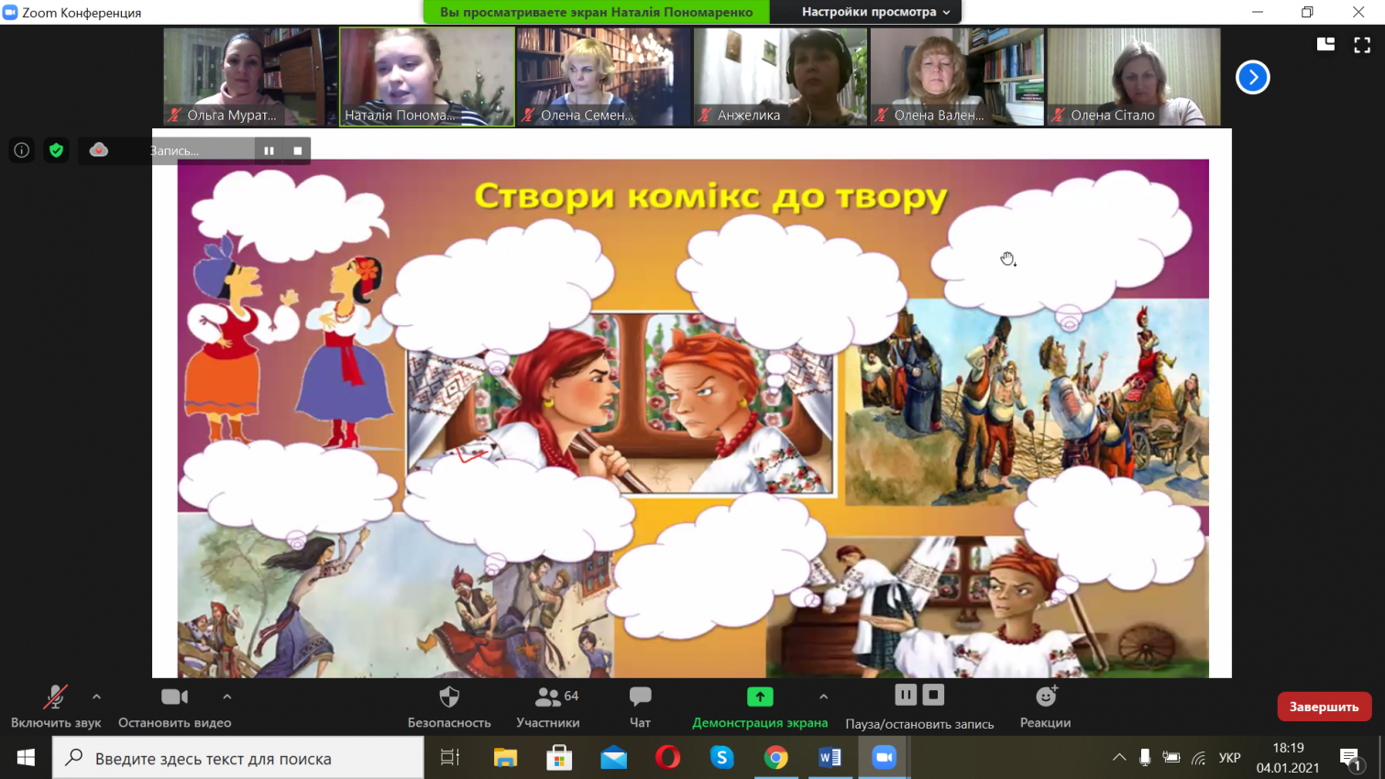The width and height of the screenshot is (1385, 779).
Task: Click the taskbar search field
Action: point(238,758)
